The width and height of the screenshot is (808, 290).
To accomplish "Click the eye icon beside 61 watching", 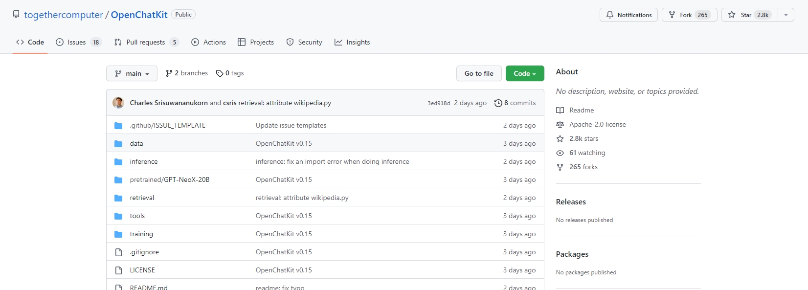I will click(560, 153).
